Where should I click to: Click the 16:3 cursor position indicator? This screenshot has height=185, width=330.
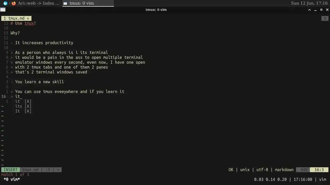click(x=319, y=170)
